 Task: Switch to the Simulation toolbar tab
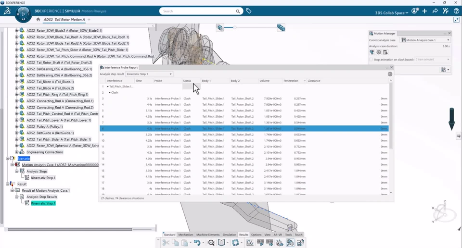coord(229,235)
